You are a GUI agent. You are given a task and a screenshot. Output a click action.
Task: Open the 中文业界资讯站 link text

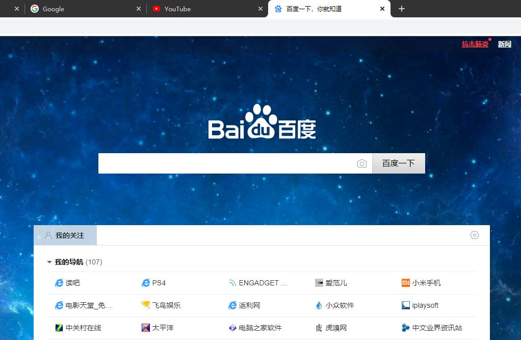click(437, 328)
